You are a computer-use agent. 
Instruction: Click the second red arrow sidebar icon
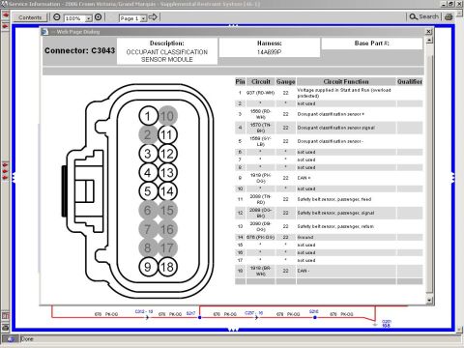click(x=5, y=25)
